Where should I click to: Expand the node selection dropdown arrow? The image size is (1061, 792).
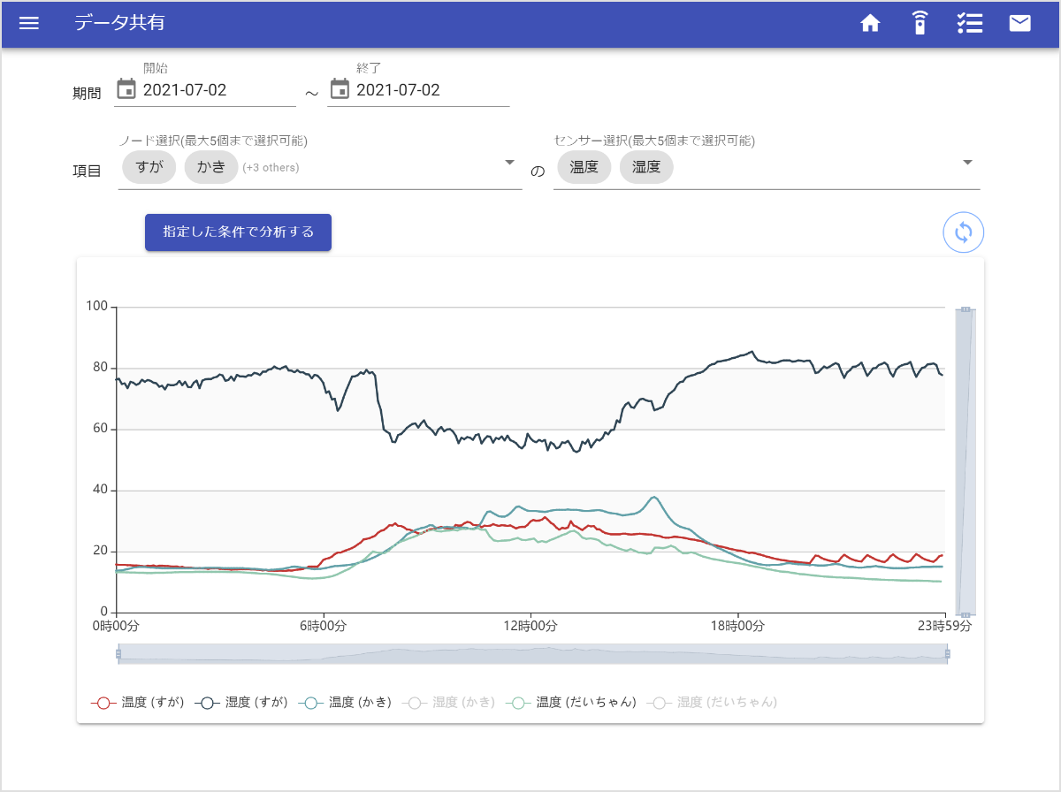point(509,163)
